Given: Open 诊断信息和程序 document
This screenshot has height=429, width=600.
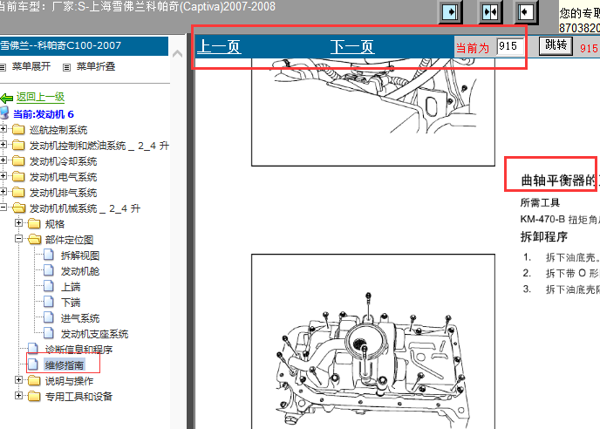Looking at the screenshot, I should click(x=78, y=350).
